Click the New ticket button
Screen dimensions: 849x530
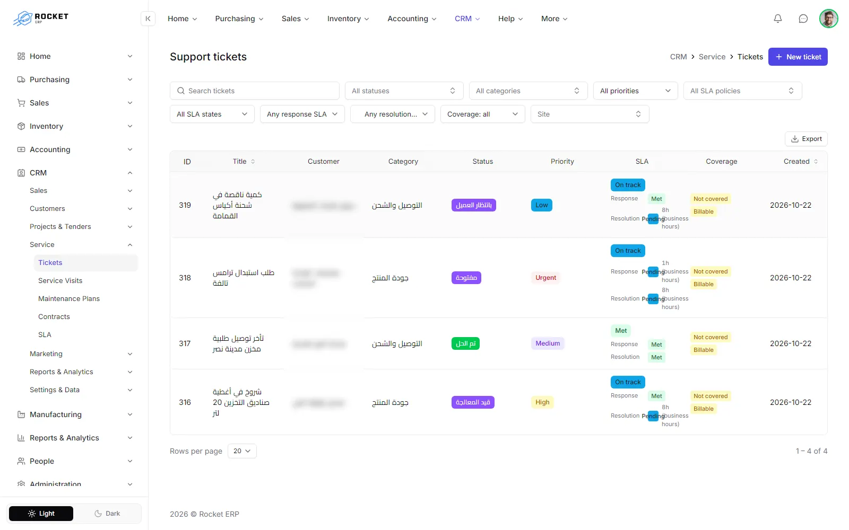point(798,57)
